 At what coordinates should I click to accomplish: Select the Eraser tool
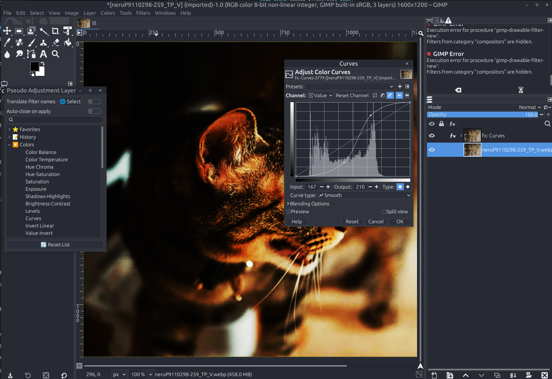tap(56, 42)
